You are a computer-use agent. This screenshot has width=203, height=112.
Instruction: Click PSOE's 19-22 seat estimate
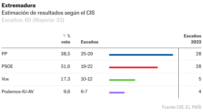87,66
